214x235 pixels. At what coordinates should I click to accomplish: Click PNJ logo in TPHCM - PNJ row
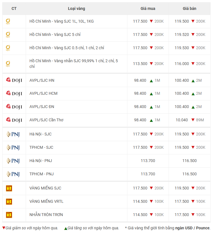(13, 174)
